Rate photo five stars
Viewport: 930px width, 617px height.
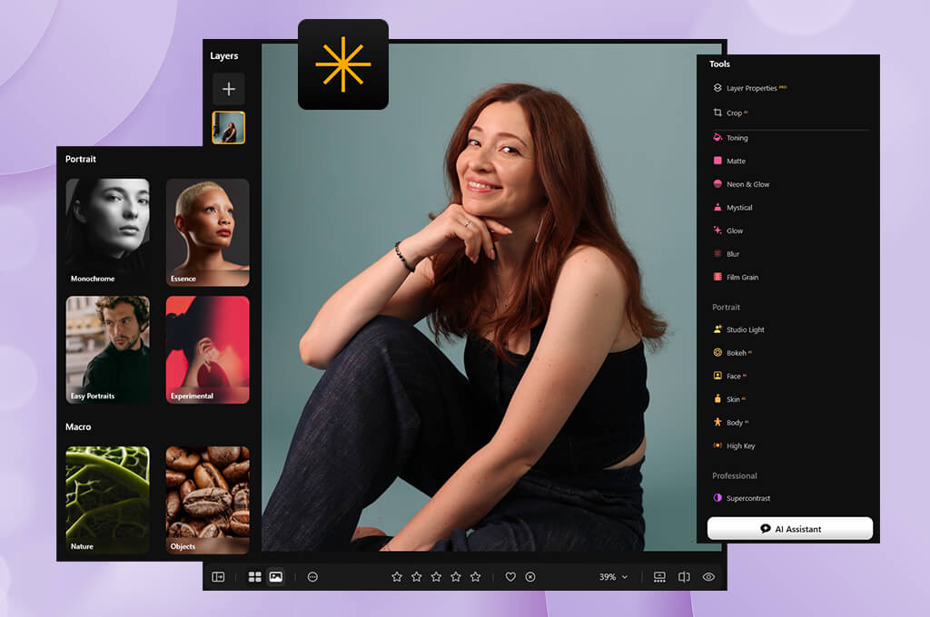pyautogui.click(x=475, y=577)
